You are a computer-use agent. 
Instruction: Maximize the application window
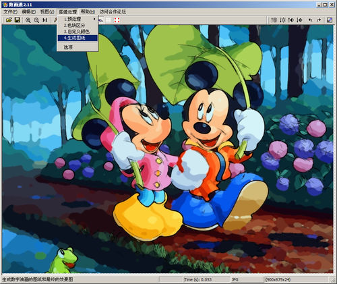[325, 5]
